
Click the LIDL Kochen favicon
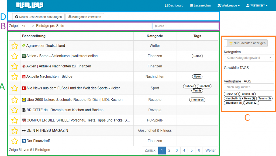[24, 100]
